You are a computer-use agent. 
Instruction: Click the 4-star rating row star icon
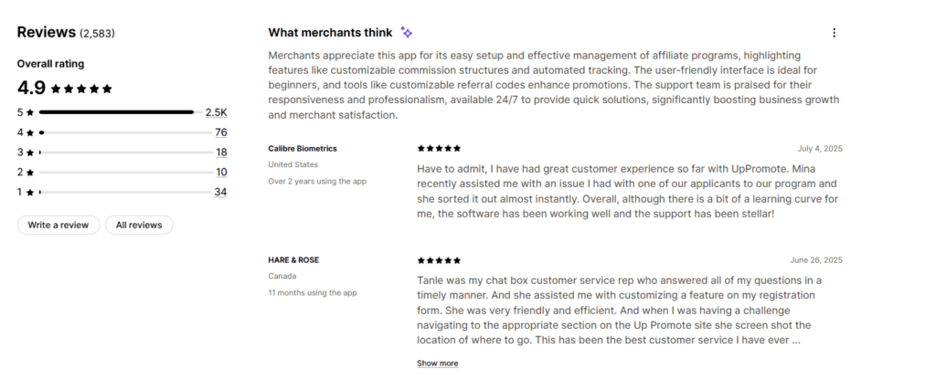(x=30, y=132)
